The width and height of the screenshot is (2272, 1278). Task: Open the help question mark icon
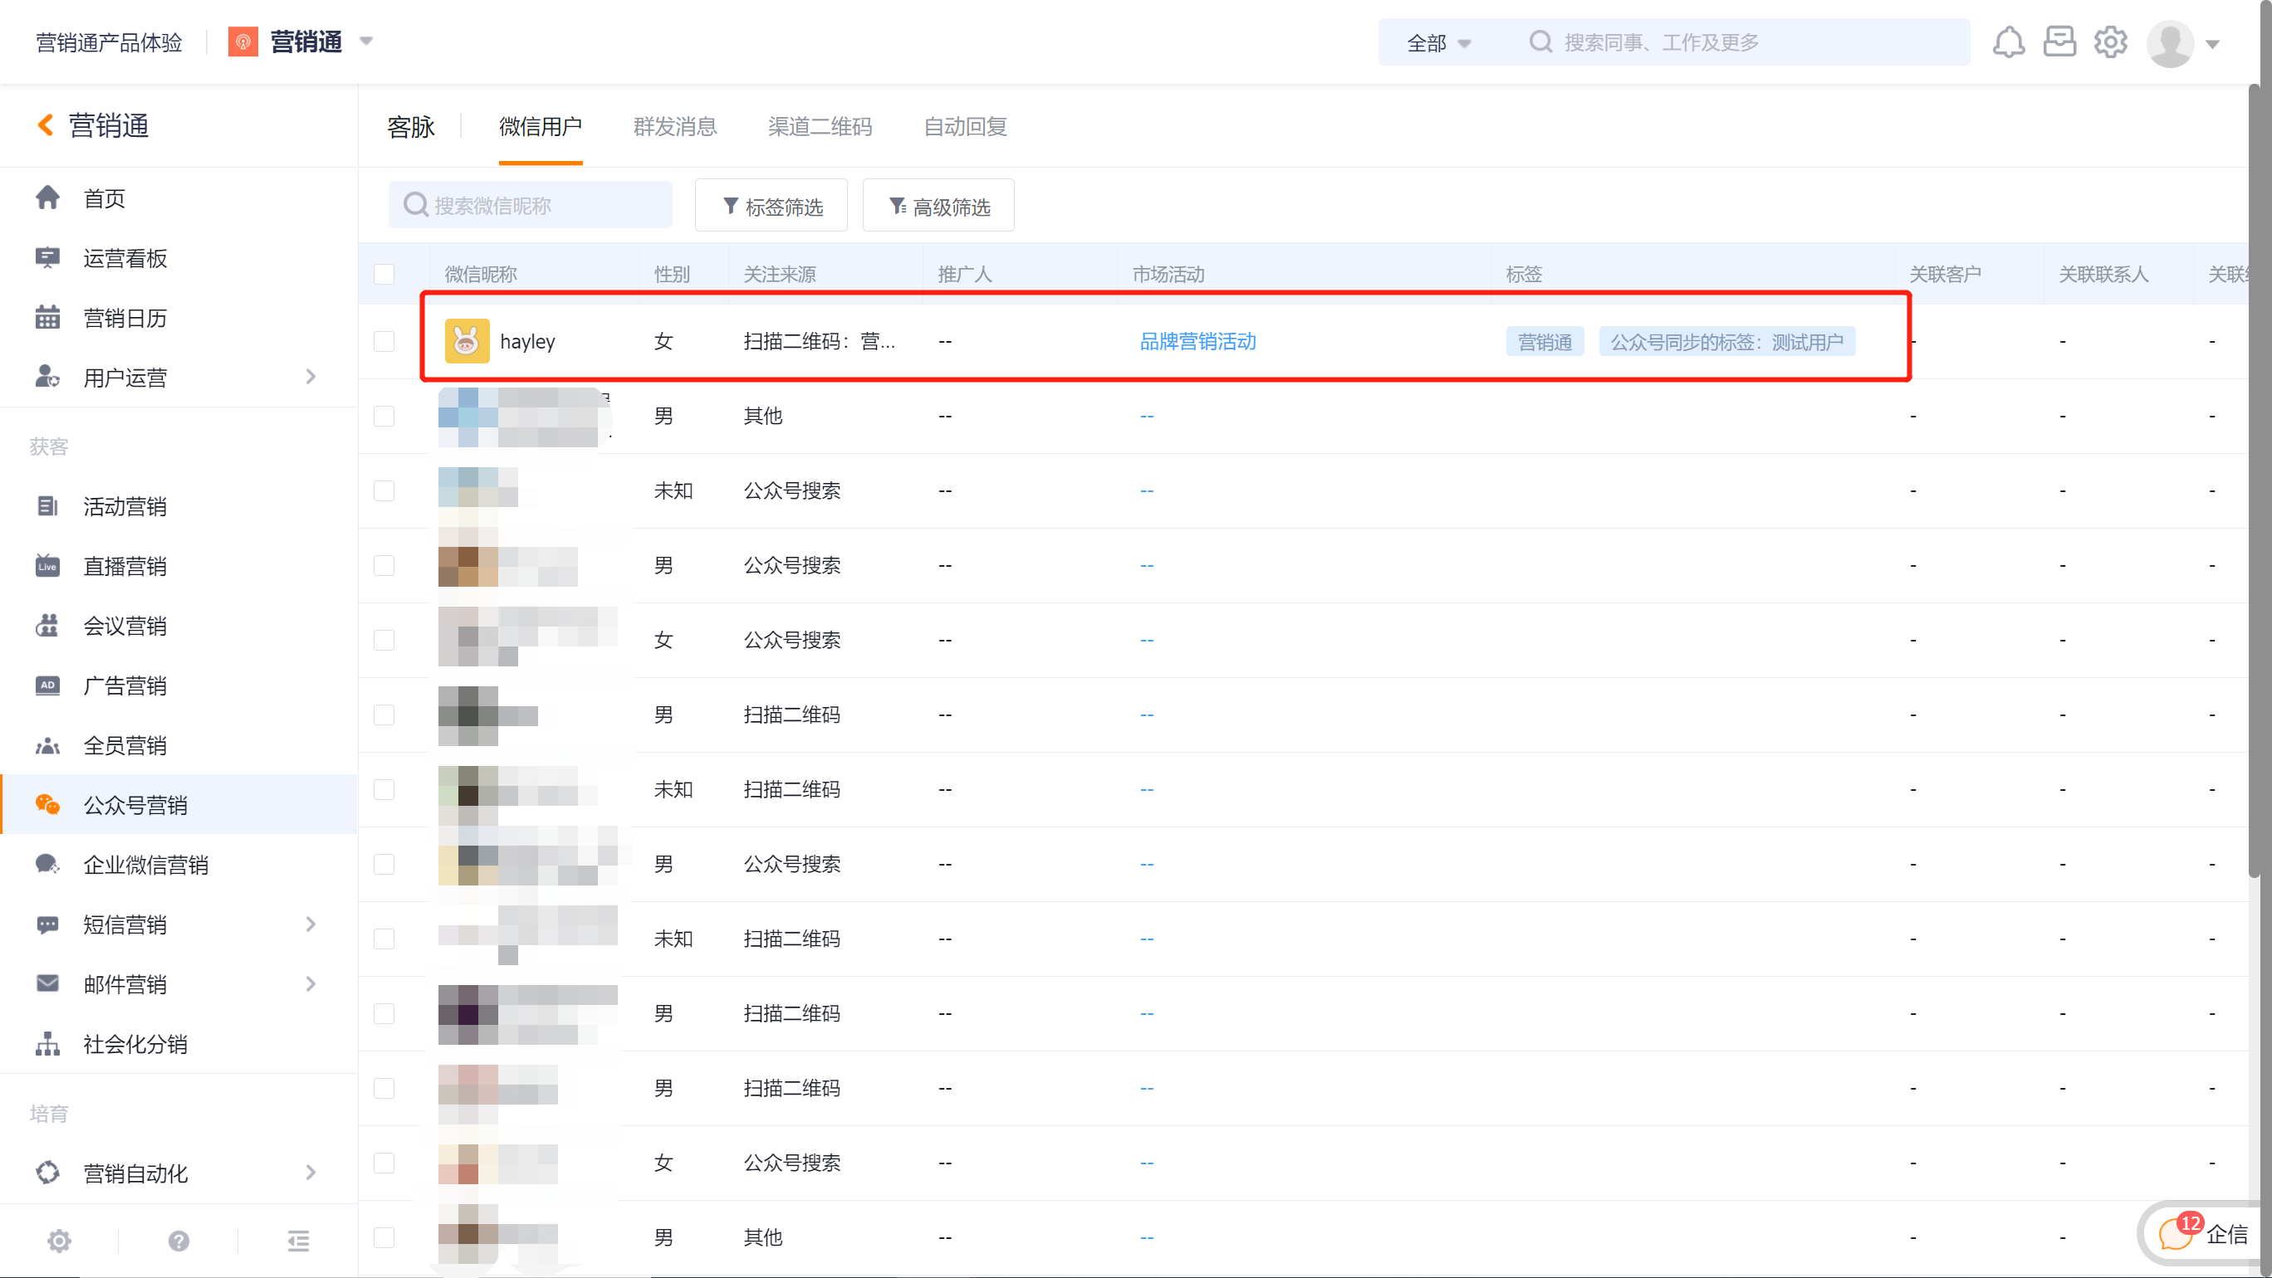tap(179, 1241)
